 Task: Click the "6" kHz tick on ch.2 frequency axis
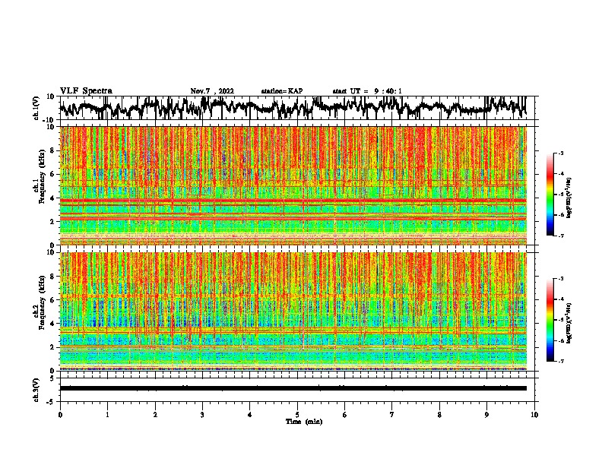coord(53,300)
